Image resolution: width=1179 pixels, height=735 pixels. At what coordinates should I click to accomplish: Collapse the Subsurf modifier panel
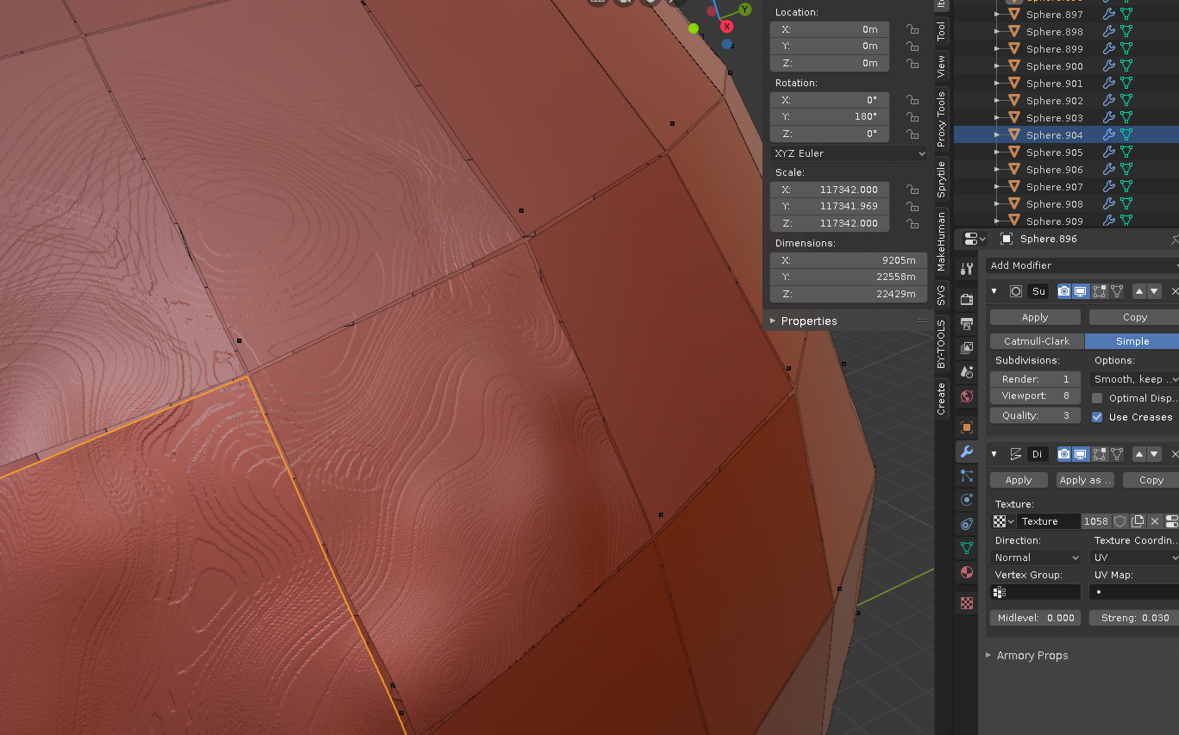[994, 291]
